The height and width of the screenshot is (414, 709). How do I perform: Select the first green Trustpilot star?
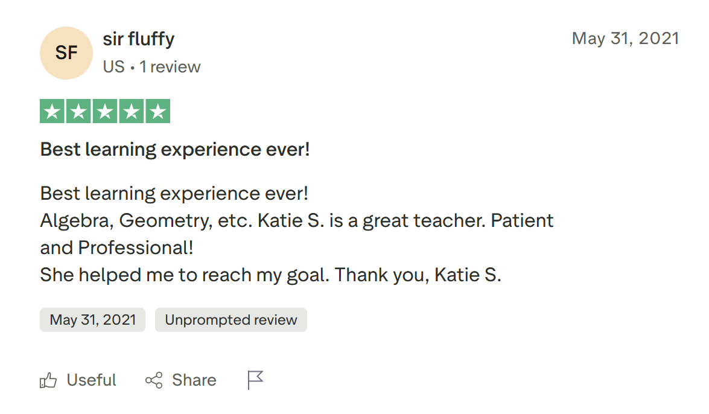tap(52, 110)
